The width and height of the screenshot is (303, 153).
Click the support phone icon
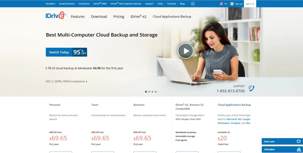click(251, 88)
